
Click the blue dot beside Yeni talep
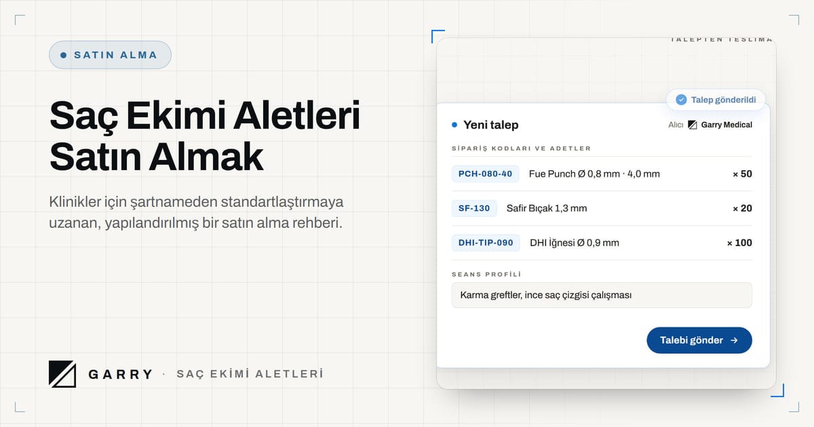(x=454, y=125)
